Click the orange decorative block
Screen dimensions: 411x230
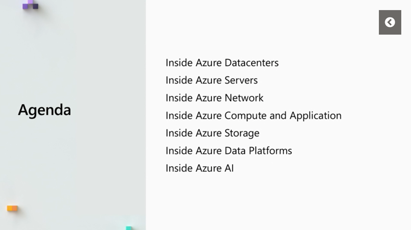[12, 208]
